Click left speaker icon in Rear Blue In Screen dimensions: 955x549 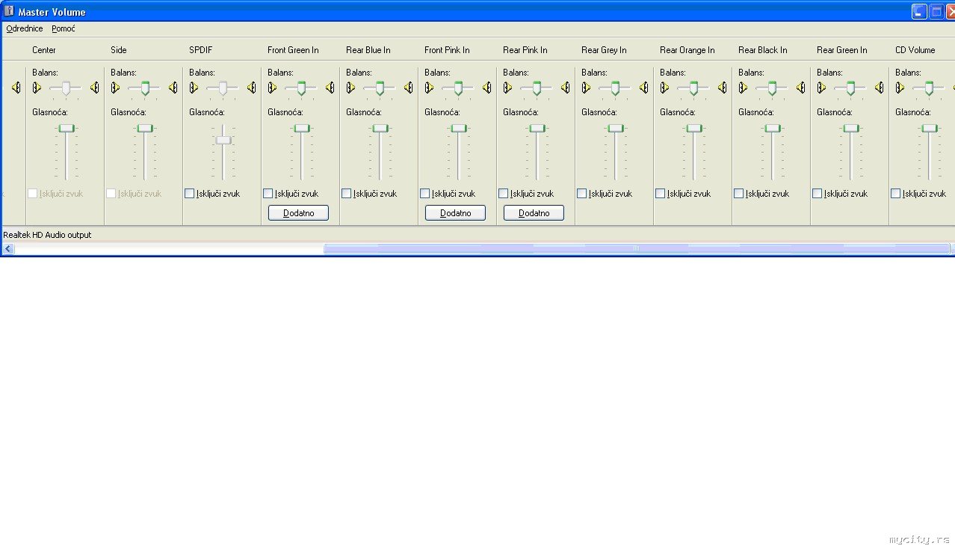click(350, 88)
